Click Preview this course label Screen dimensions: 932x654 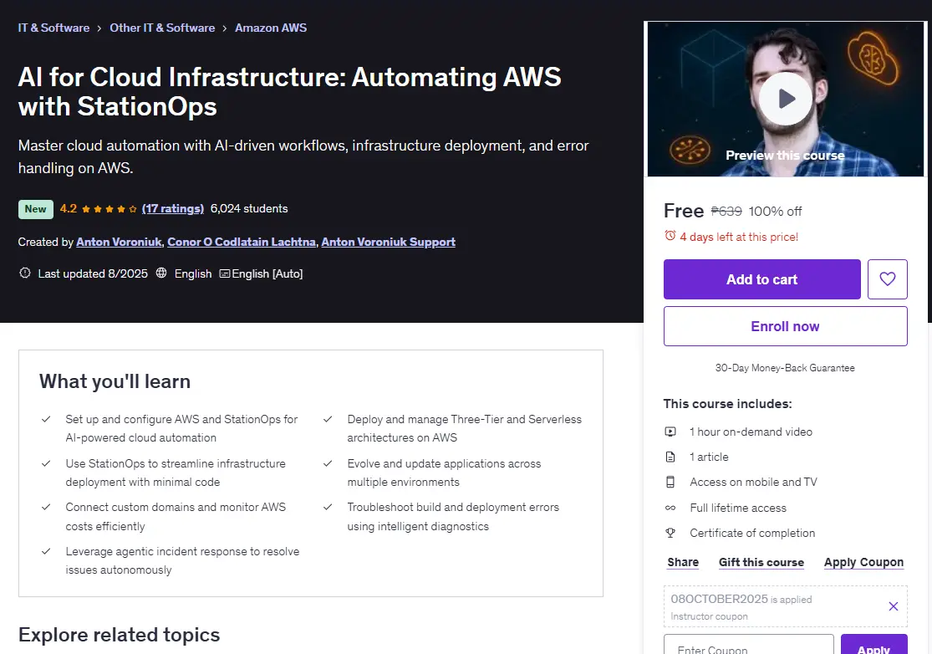pyautogui.click(x=785, y=156)
